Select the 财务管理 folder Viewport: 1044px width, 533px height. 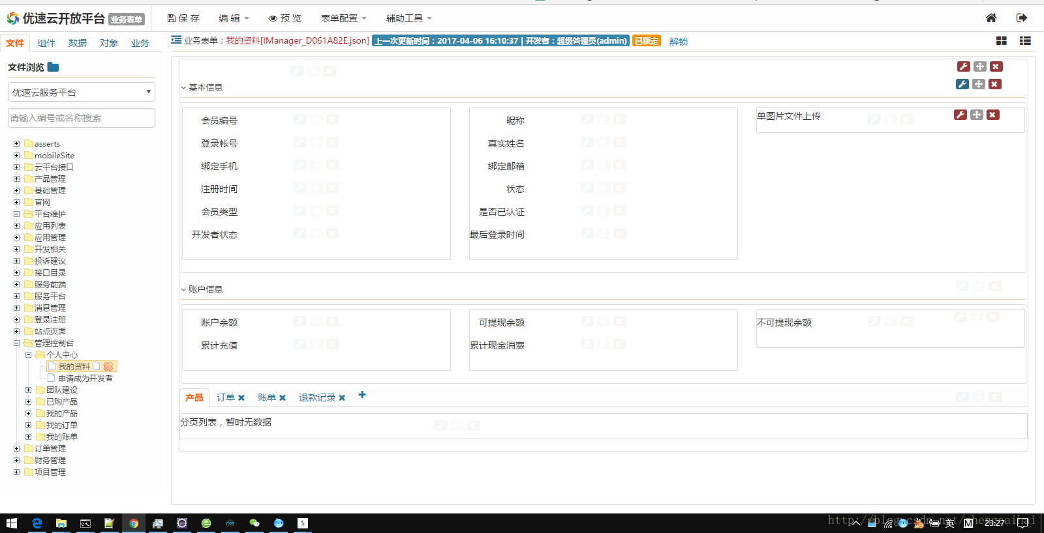click(x=50, y=460)
